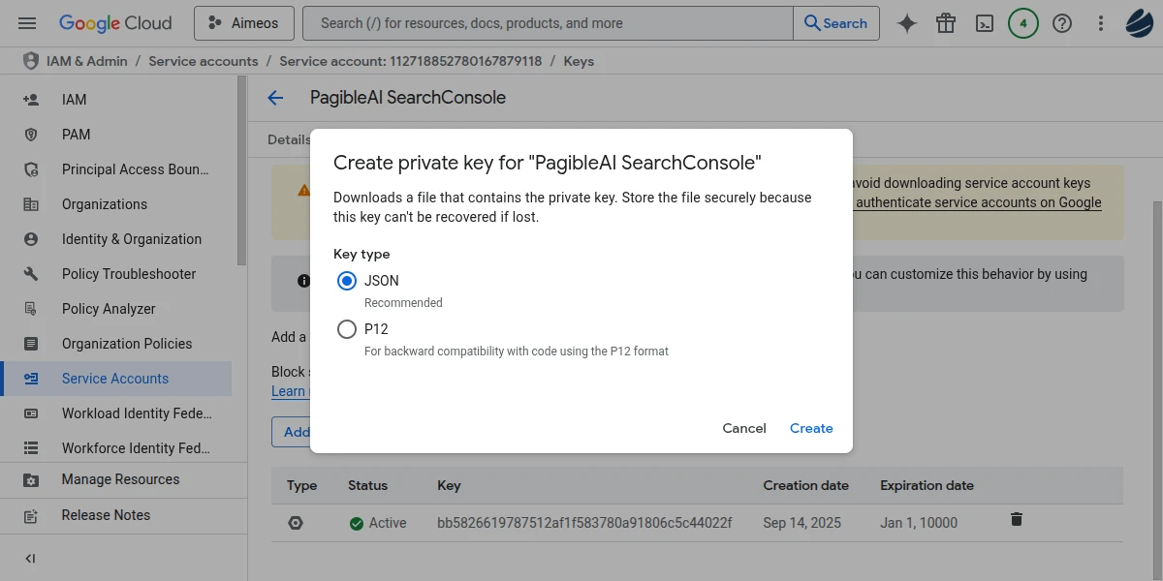Image resolution: width=1163 pixels, height=581 pixels.
Task: Select the JSON key type
Action: [x=347, y=281]
